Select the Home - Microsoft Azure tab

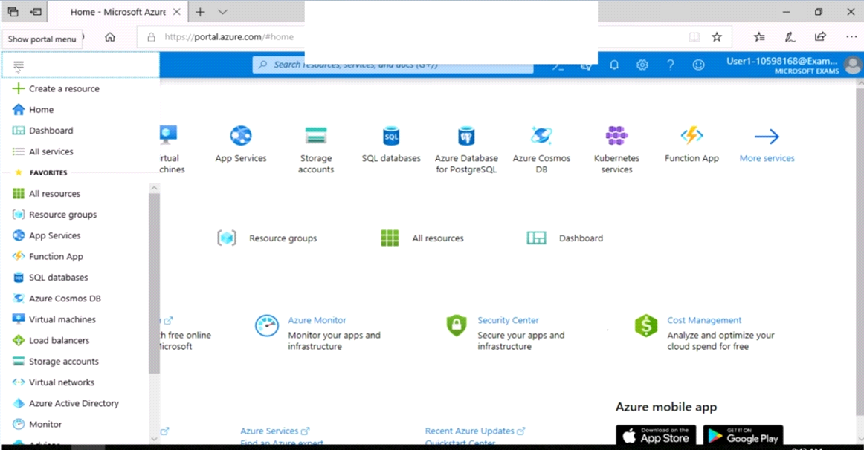(x=117, y=12)
